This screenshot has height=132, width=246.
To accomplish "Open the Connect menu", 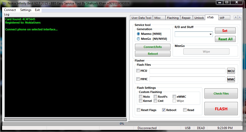I will pos(10,10).
